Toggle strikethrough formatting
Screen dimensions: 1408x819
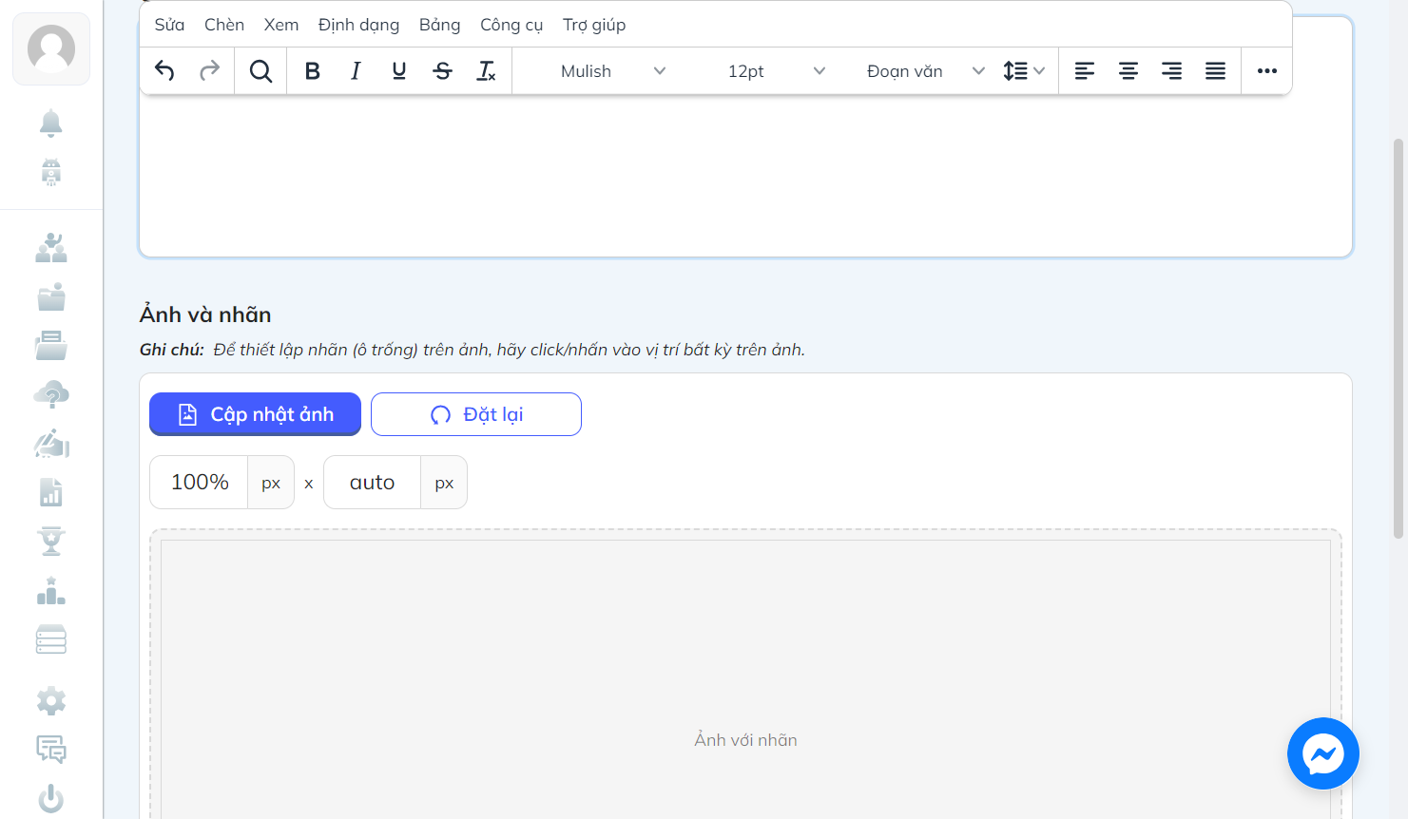[x=443, y=71]
